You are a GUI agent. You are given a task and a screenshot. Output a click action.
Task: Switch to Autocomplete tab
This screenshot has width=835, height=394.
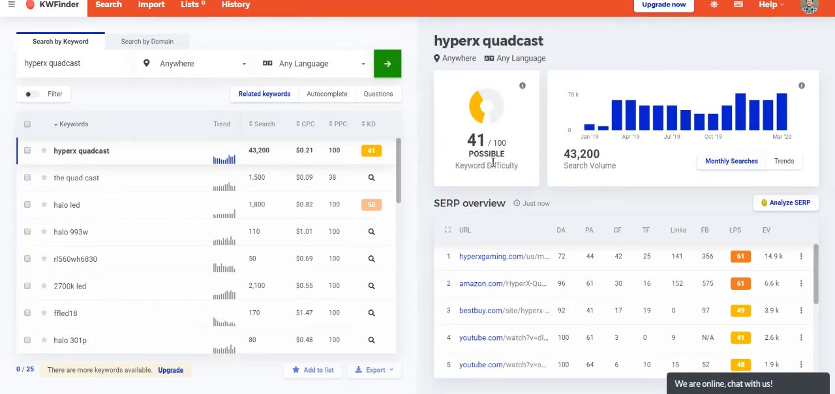click(x=327, y=94)
